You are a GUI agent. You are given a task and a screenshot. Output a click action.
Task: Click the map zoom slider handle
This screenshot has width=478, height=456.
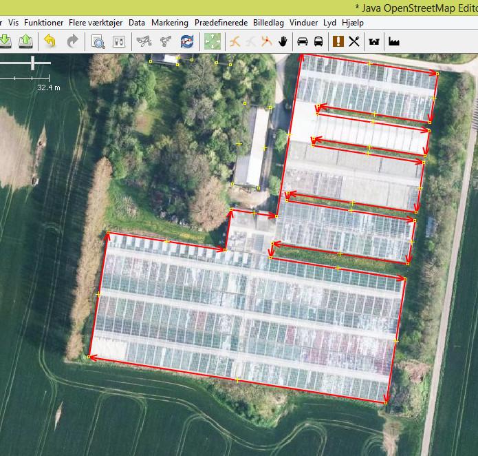(x=32, y=63)
